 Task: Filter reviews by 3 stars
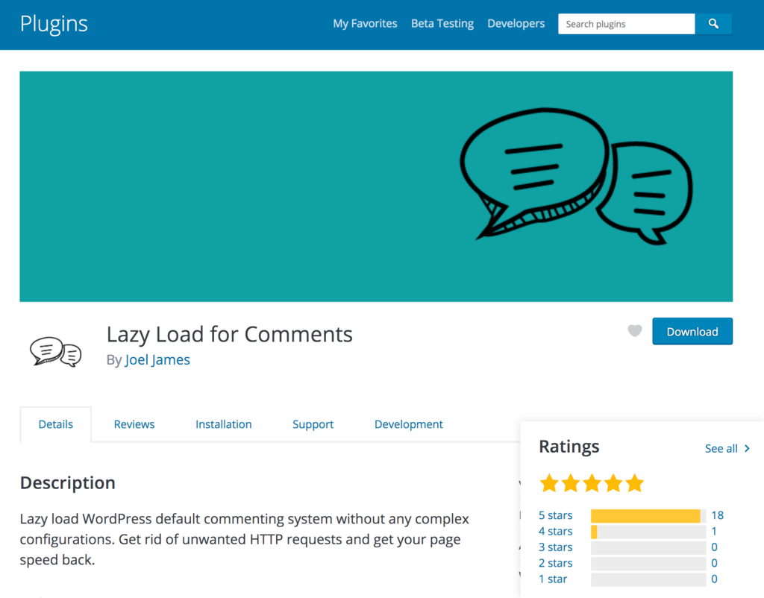[x=555, y=547]
